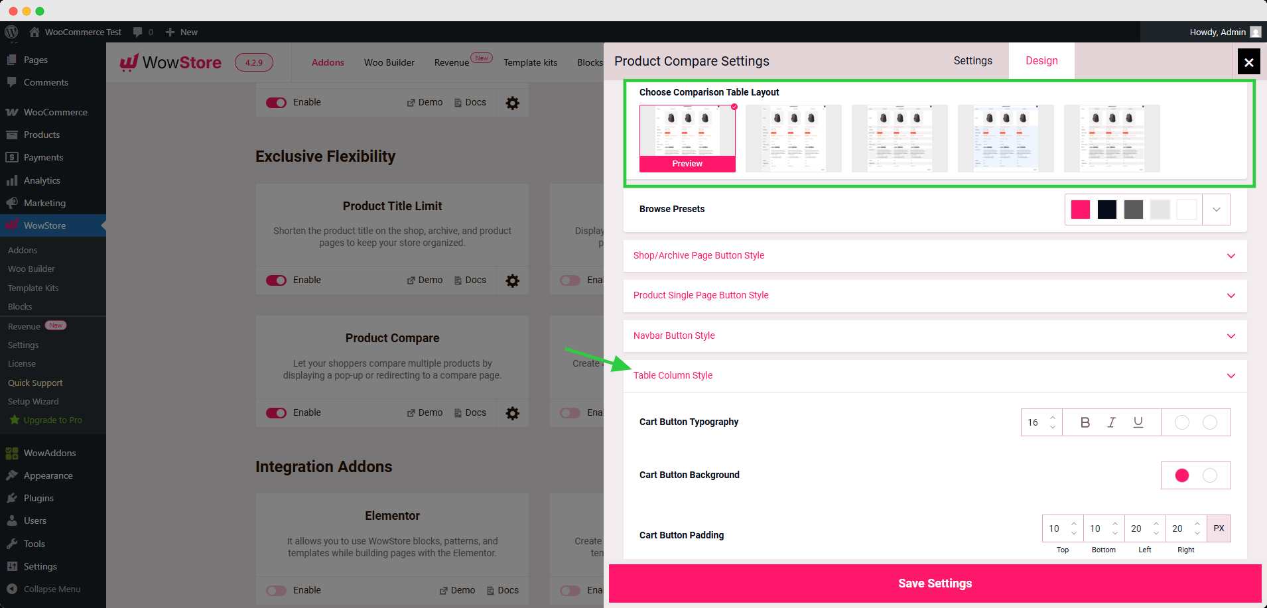Toggle Enable switch for Product Compare
The width and height of the screenshot is (1267, 608).
[276, 413]
